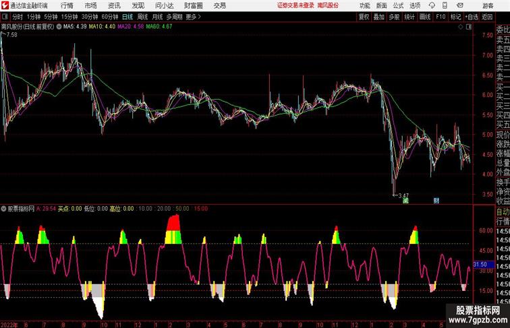510x328 pixels.
Task: Open 多周期 multi-period view
Action: 174,17
